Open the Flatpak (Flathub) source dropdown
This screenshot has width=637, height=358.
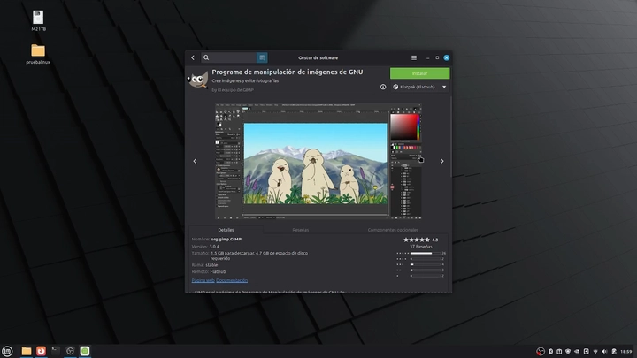point(420,87)
